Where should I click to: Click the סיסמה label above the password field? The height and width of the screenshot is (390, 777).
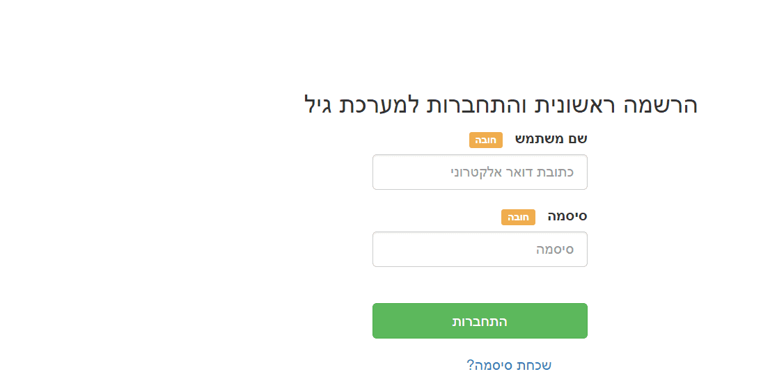click(567, 216)
